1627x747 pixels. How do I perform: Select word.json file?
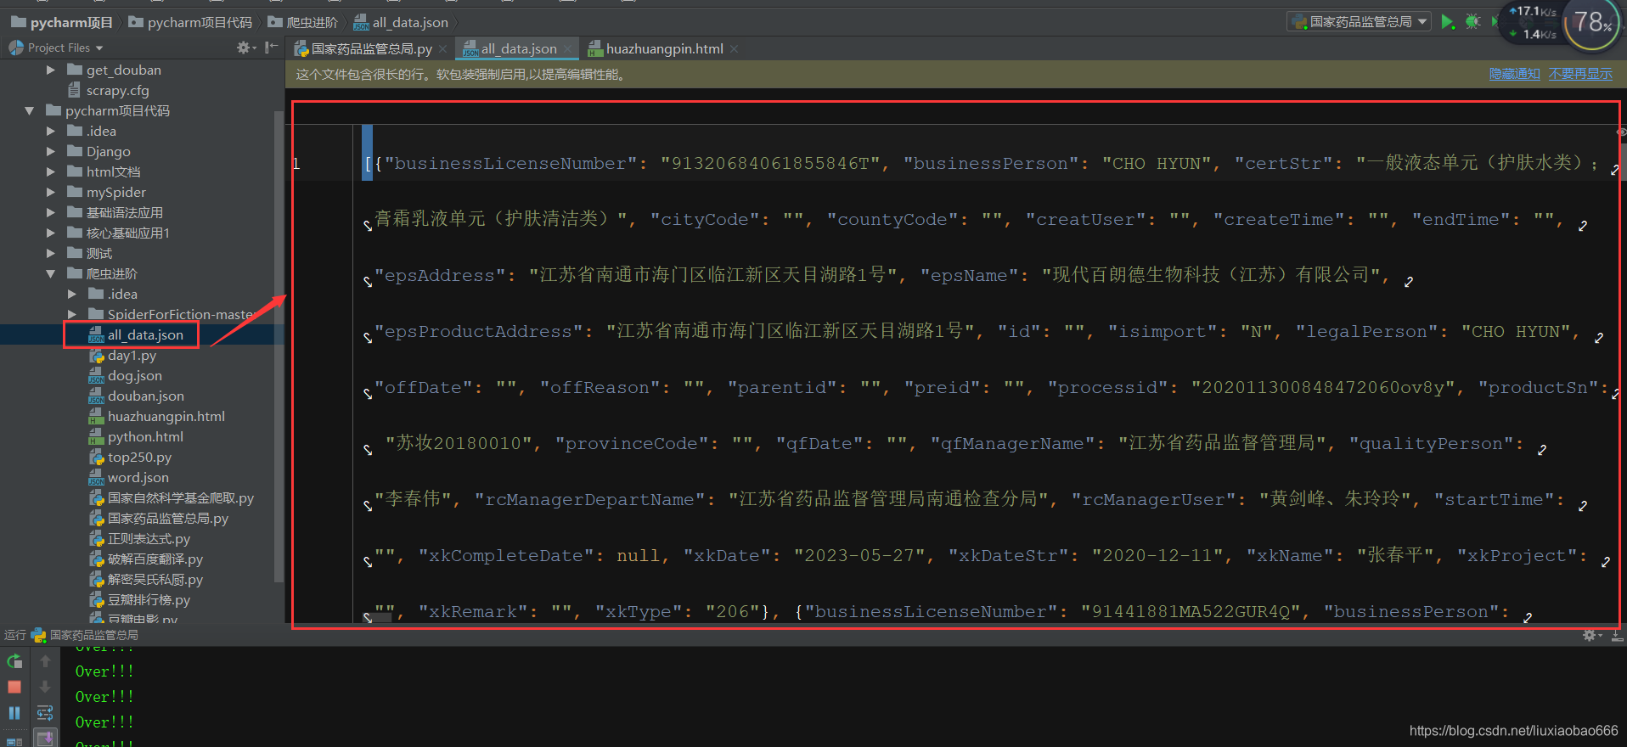click(x=128, y=477)
